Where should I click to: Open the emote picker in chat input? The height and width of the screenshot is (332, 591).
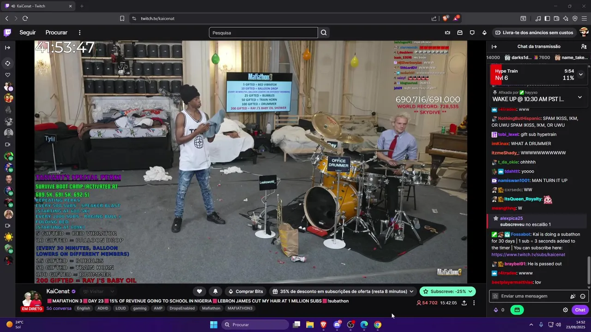pyautogui.click(x=583, y=296)
